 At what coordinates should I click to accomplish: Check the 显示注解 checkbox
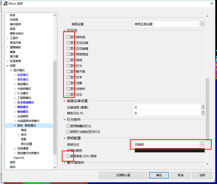pyautogui.click(x=68, y=83)
